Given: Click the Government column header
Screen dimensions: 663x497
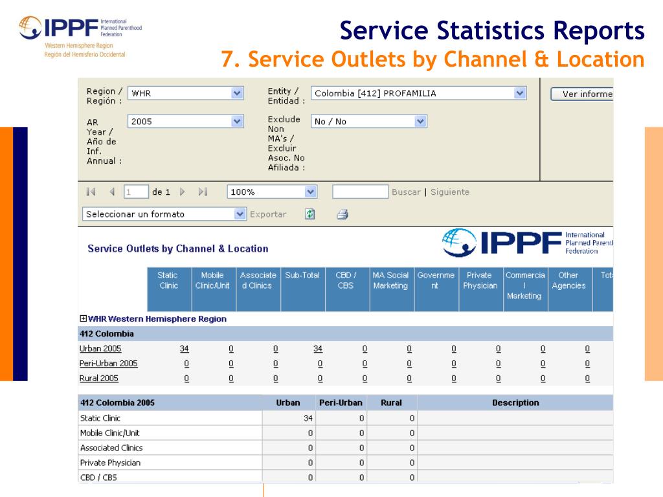Looking at the screenshot, I should [437, 289].
